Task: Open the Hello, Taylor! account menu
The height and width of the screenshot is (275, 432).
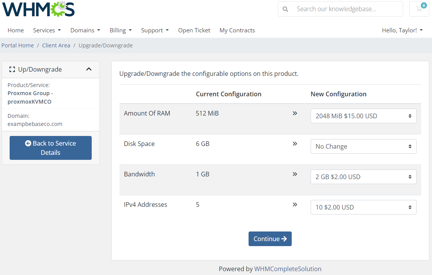Action: (402, 30)
